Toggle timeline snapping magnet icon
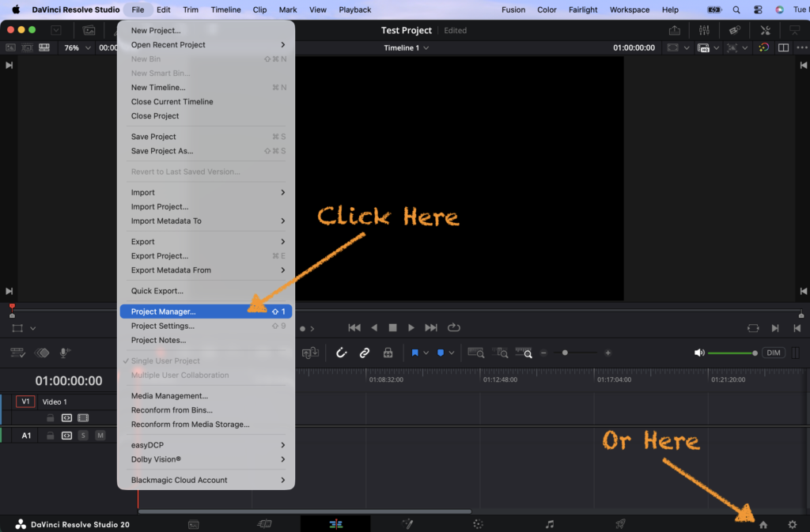Image resolution: width=810 pixels, height=532 pixels. (x=342, y=353)
